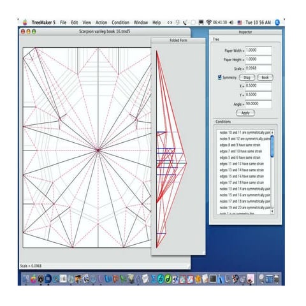Open the volume control in menu bar

231,22
